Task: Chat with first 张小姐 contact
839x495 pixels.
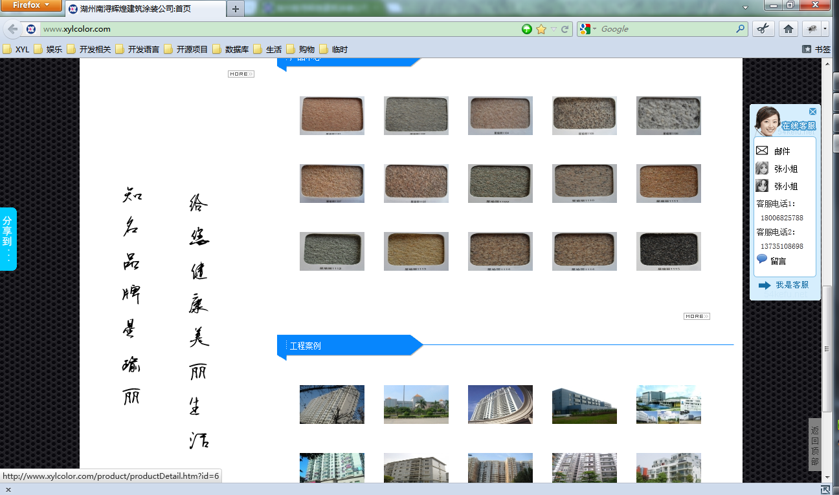Action: click(x=786, y=169)
